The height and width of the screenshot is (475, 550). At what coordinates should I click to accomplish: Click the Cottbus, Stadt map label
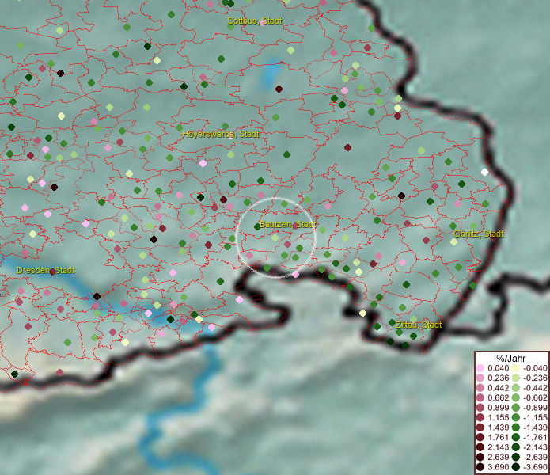(254, 21)
